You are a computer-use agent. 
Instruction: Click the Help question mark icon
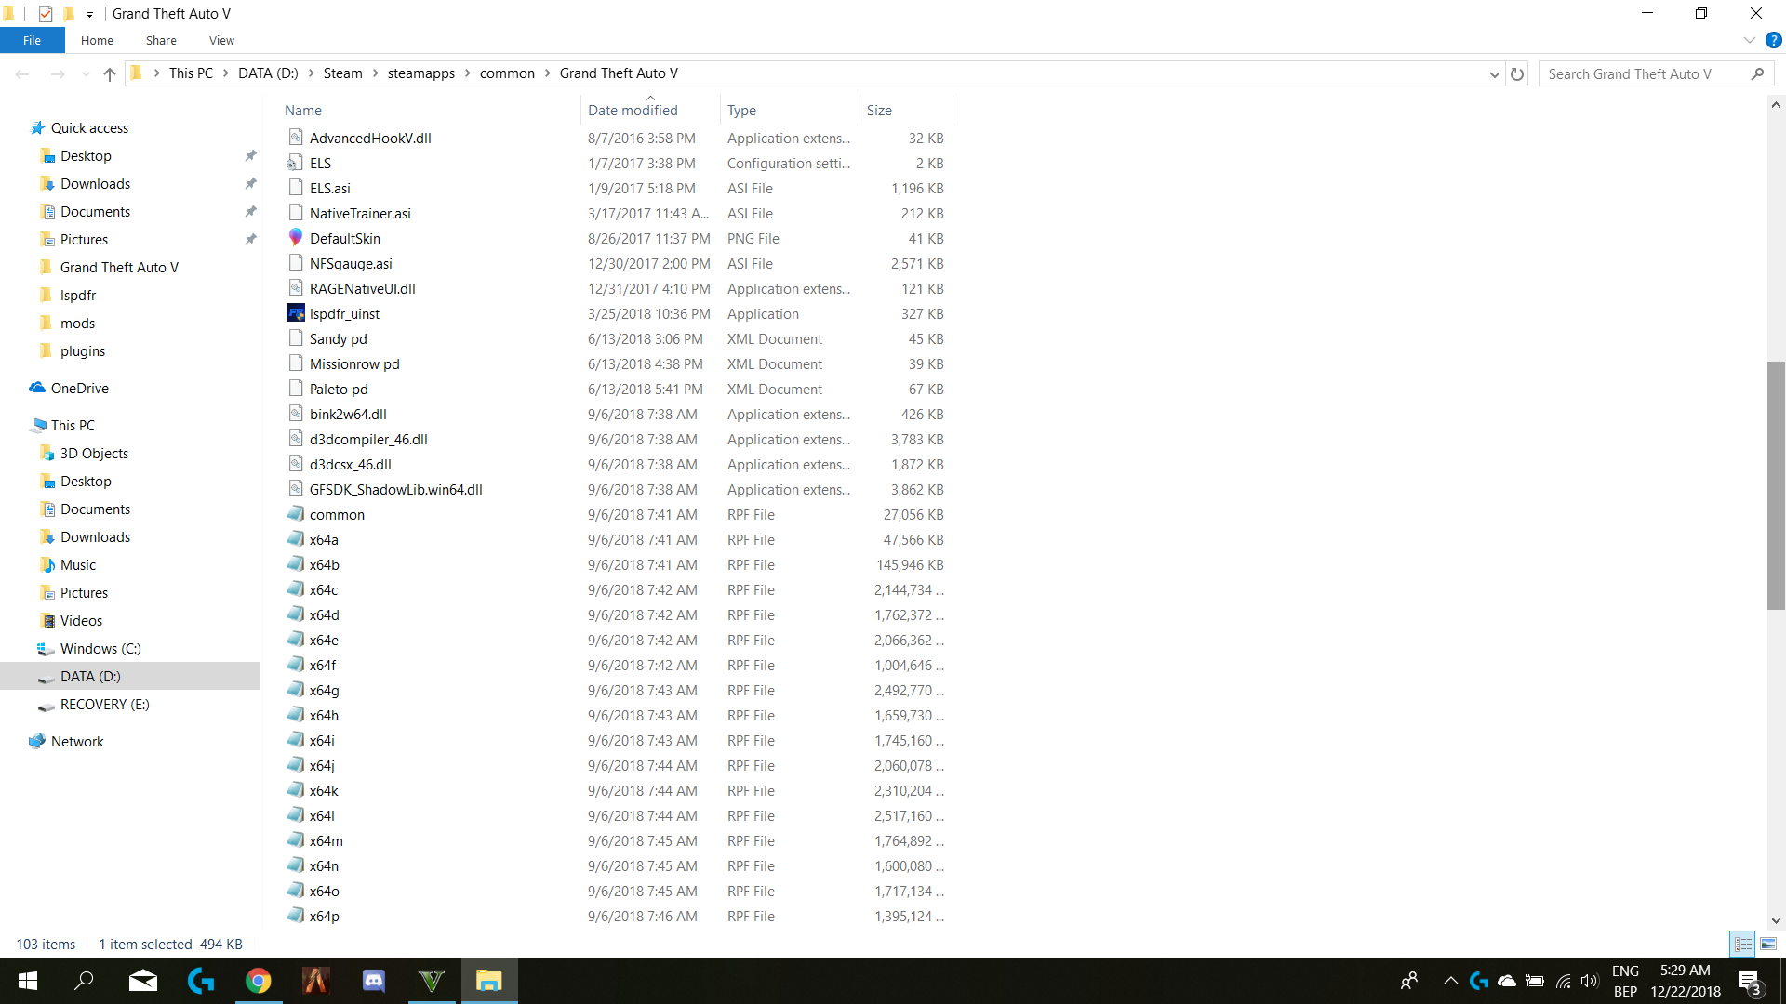[x=1773, y=40]
